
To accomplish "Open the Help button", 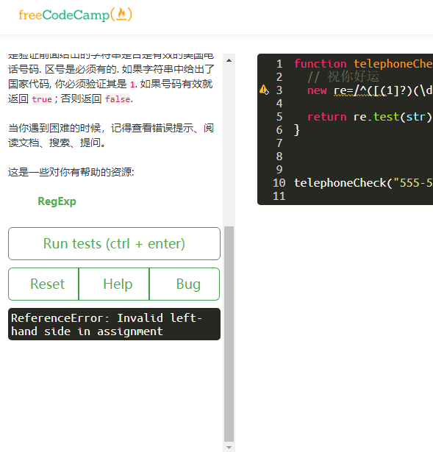I will pyautogui.click(x=114, y=284).
